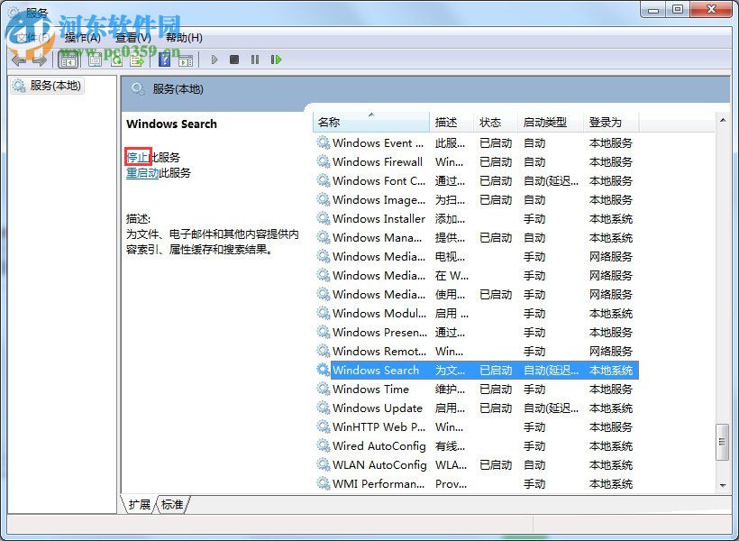Open Properties using the properties toolbar icon
The height and width of the screenshot is (541, 739).
click(x=93, y=60)
